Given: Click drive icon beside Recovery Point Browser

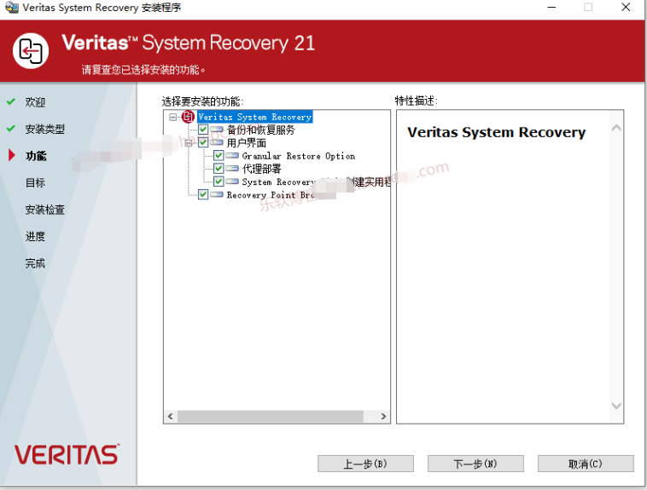Looking at the screenshot, I should pyautogui.click(x=217, y=194).
